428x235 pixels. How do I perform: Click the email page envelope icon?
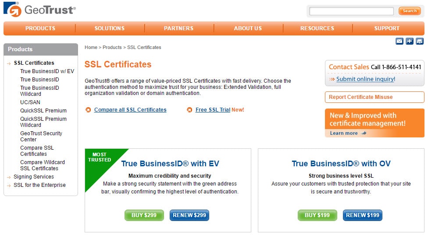(x=399, y=41)
